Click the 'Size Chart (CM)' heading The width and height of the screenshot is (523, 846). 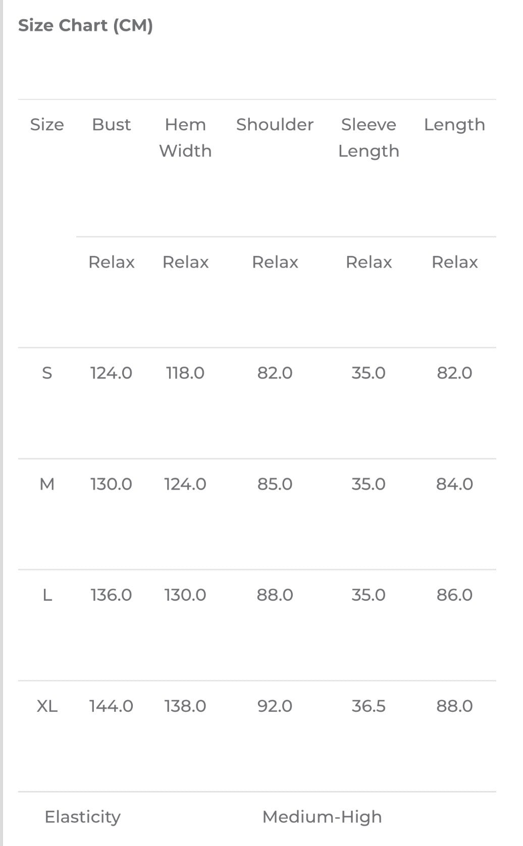pyautogui.click(x=85, y=25)
